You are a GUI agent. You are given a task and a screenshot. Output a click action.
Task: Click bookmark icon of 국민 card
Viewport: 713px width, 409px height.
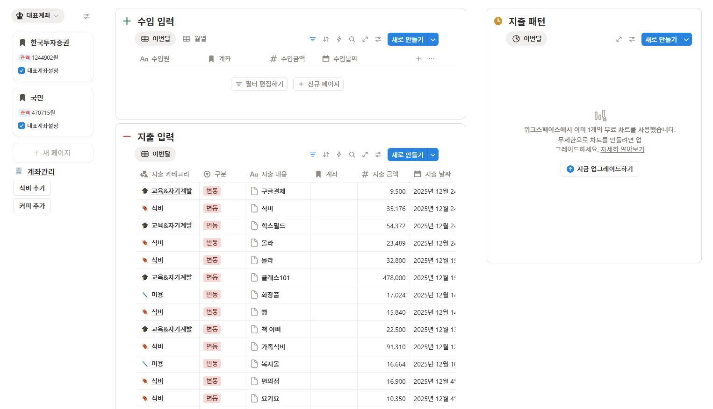pyautogui.click(x=22, y=98)
